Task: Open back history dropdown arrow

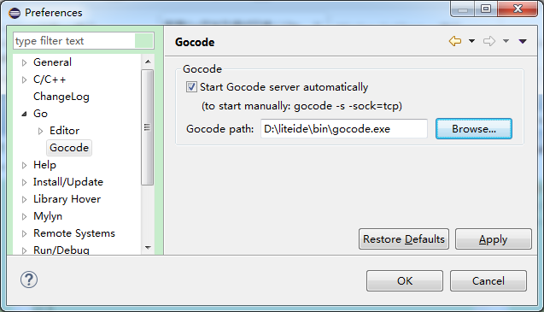Action: pos(471,41)
